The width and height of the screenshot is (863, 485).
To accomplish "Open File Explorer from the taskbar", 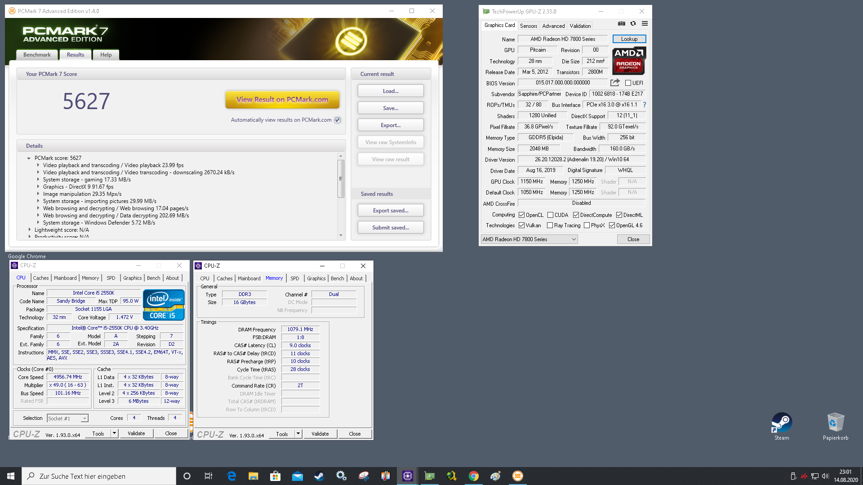I will [x=254, y=476].
